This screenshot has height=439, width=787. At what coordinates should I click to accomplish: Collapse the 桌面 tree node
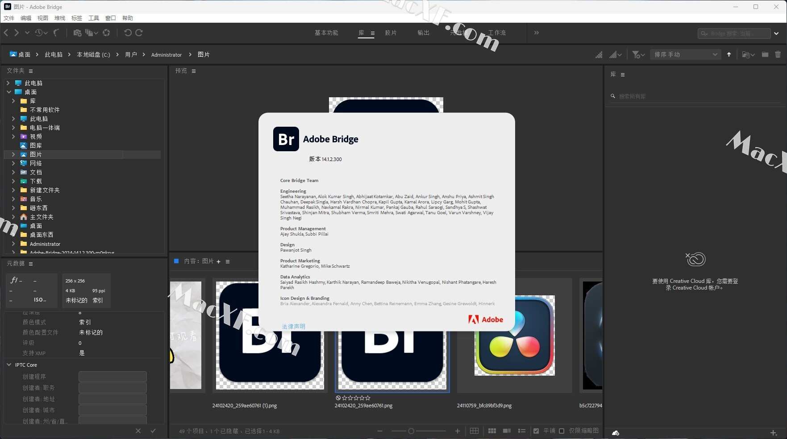8,92
